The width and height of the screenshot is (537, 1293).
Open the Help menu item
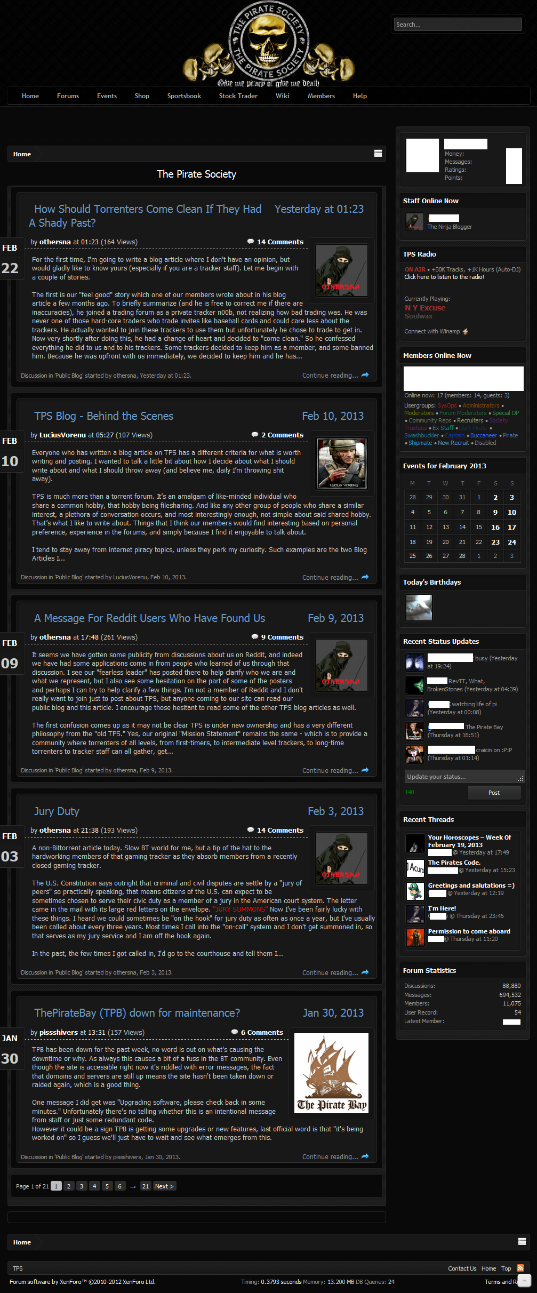click(360, 96)
